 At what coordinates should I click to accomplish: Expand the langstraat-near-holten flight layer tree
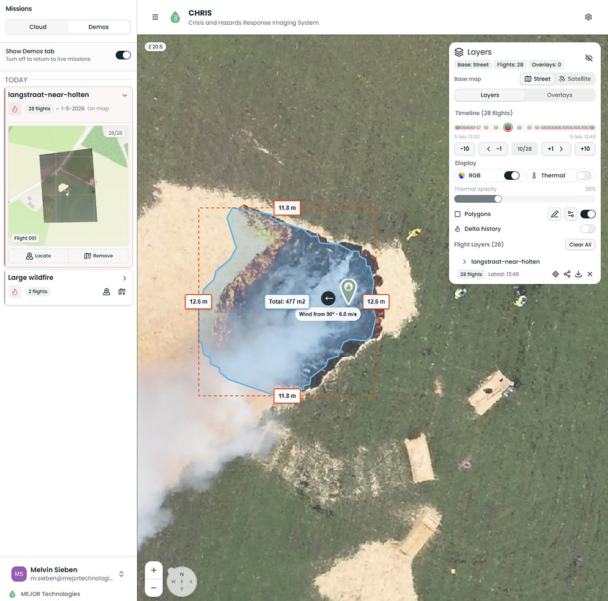(x=464, y=262)
